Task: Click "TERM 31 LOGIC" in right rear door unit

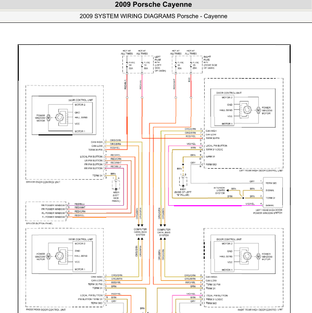Action: point(215,299)
